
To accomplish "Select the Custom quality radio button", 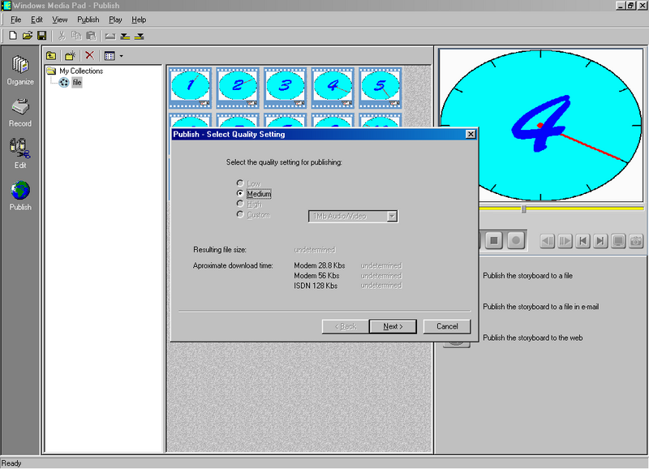I will pyautogui.click(x=239, y=215).
